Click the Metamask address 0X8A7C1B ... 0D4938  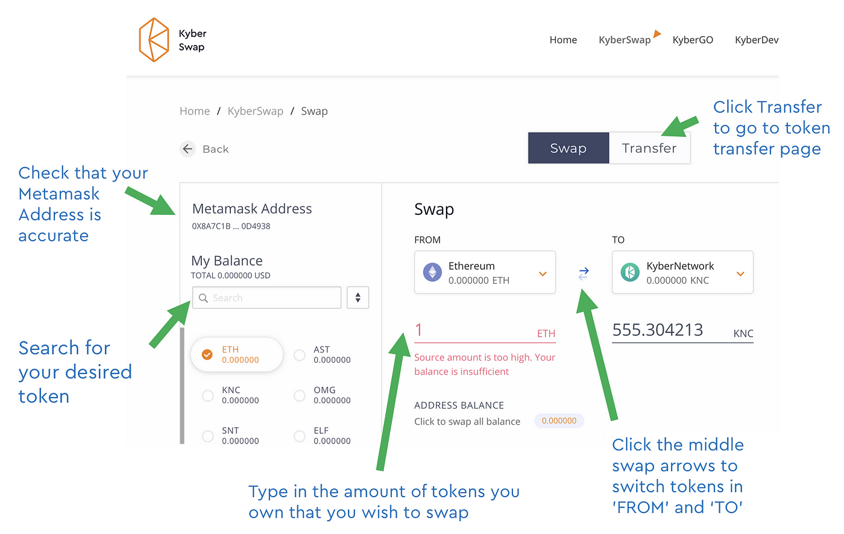point(231,226)
